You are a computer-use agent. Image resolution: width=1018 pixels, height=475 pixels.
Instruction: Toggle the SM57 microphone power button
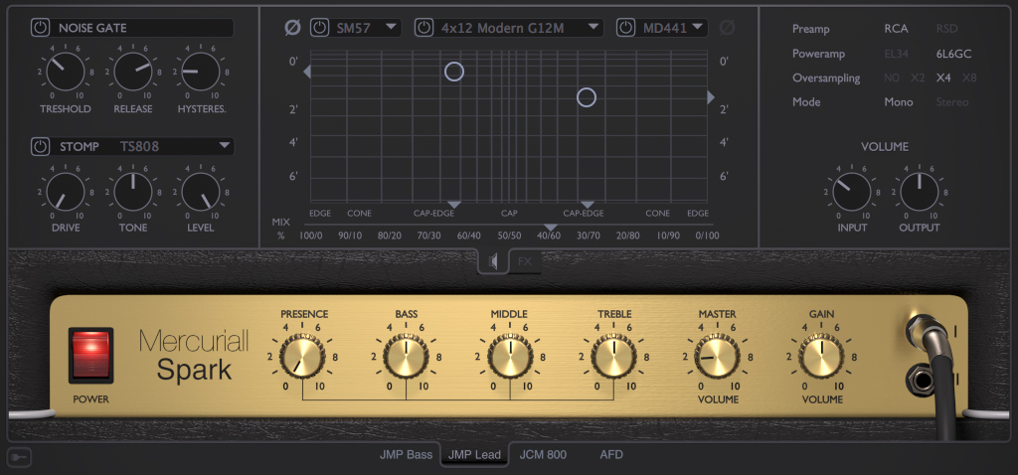[319, 28]
